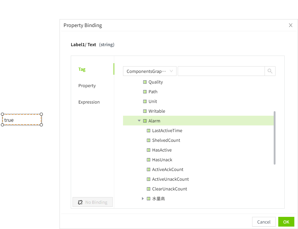Expand the 水量高 tree node

pos(143,199)
